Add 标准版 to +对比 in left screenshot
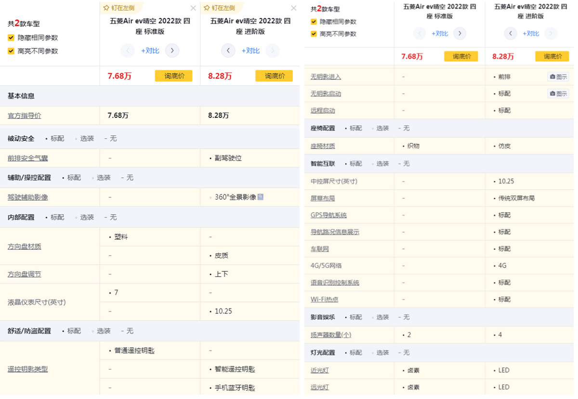Screen dimensions: 578x399 pos(150,51)
